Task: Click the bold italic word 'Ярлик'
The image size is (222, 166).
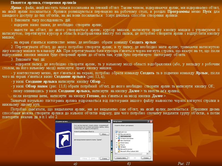Action: point(16,8)
